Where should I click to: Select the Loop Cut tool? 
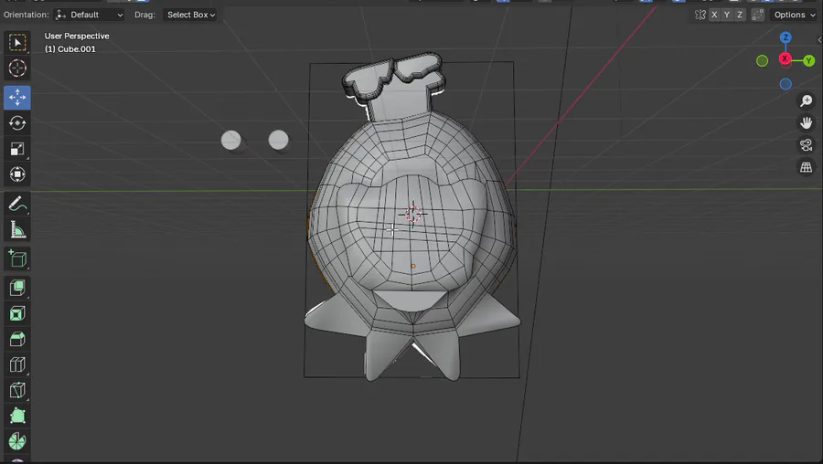(x=17, y=364)
